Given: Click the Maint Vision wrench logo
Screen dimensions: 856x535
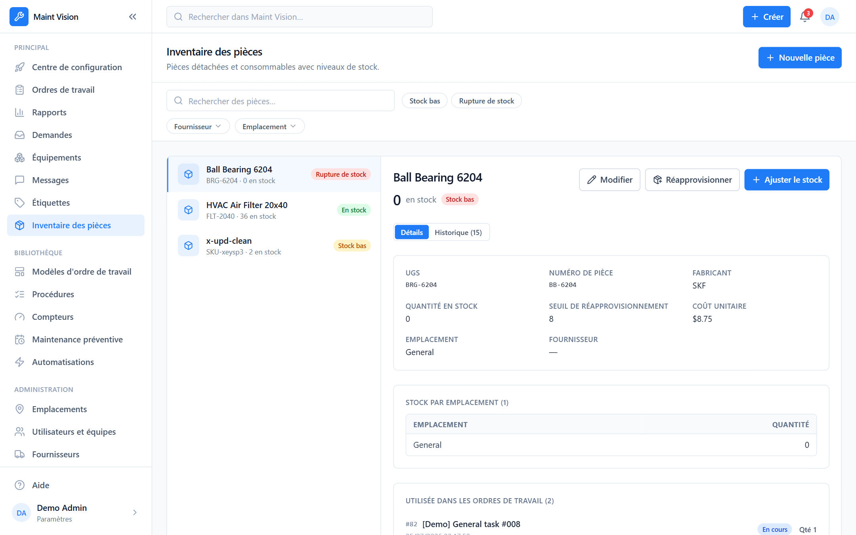Looking at the screenshot, I should click(x=19, y=17).
